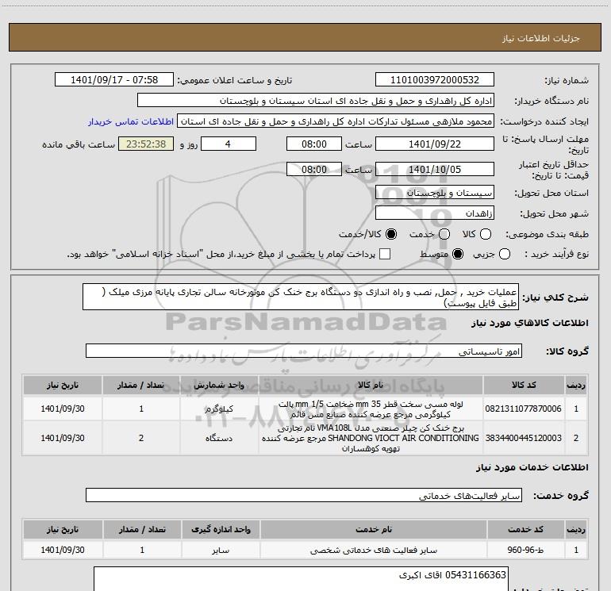Click the remaining days field showing 4

[x=229, y=144]
